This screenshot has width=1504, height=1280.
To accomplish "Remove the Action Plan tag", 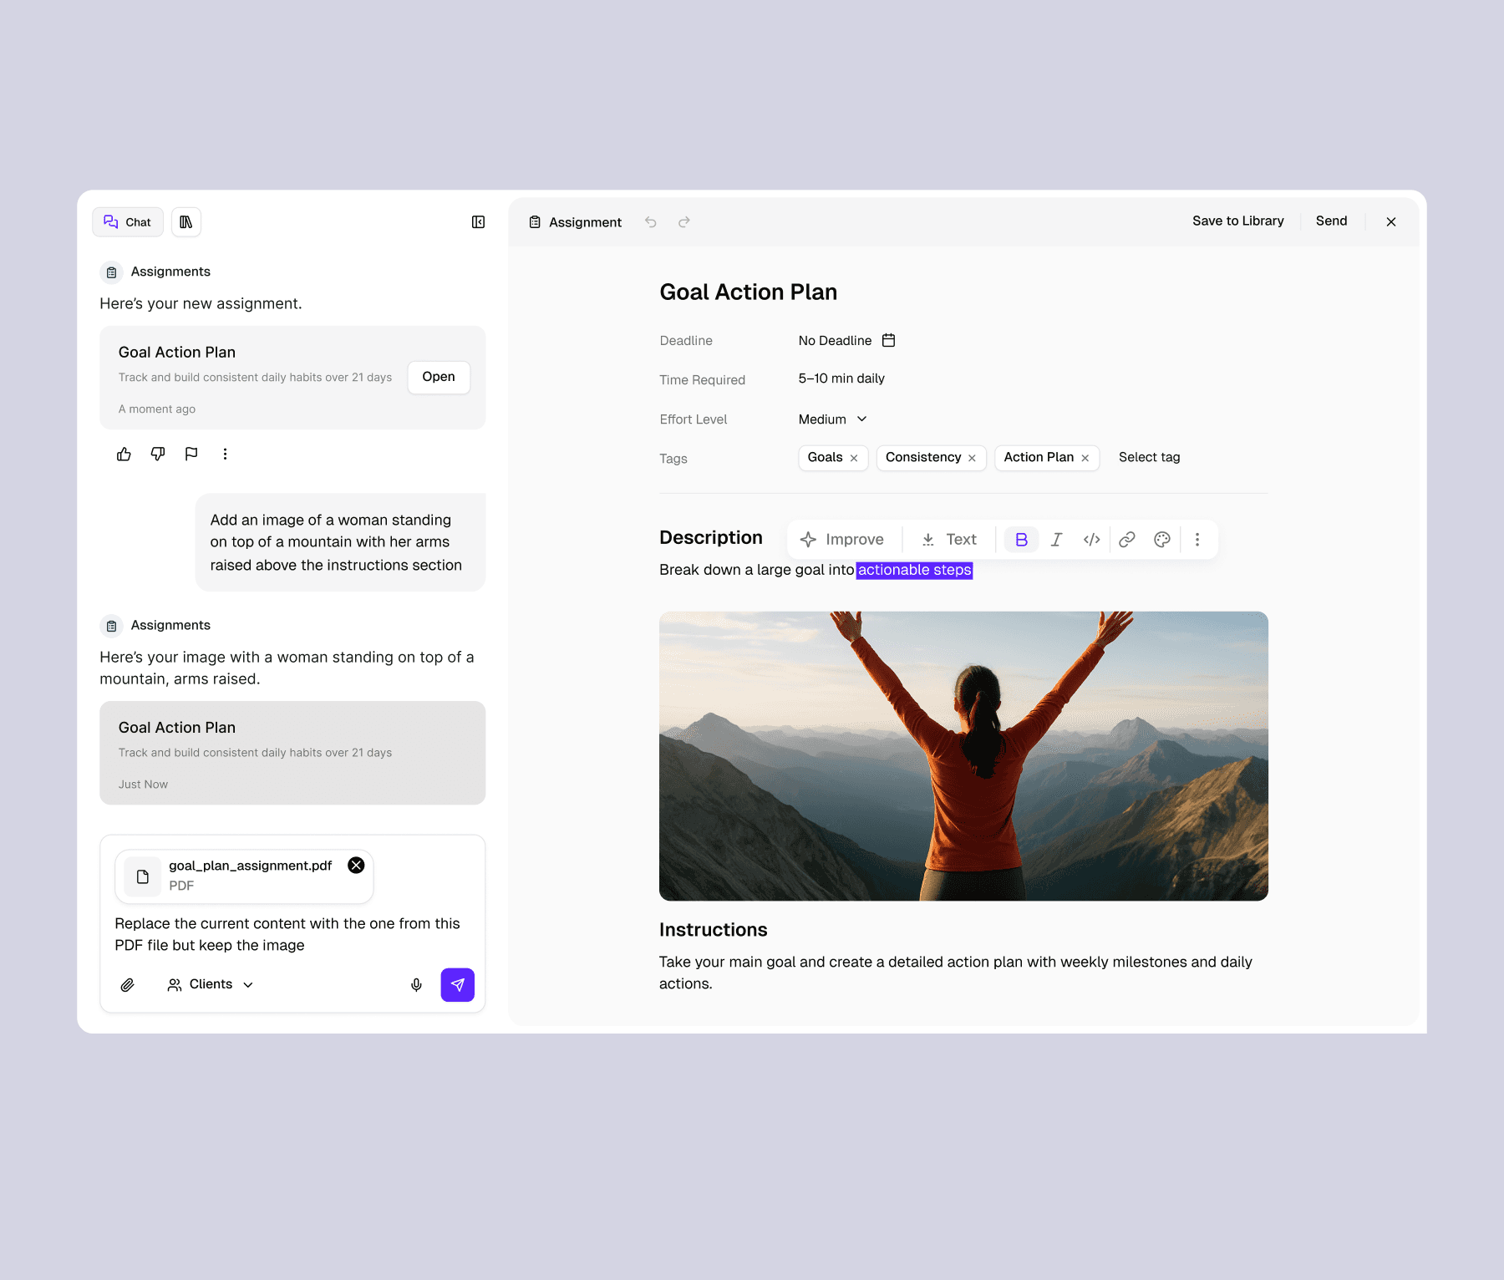I will pos(1085,459).
